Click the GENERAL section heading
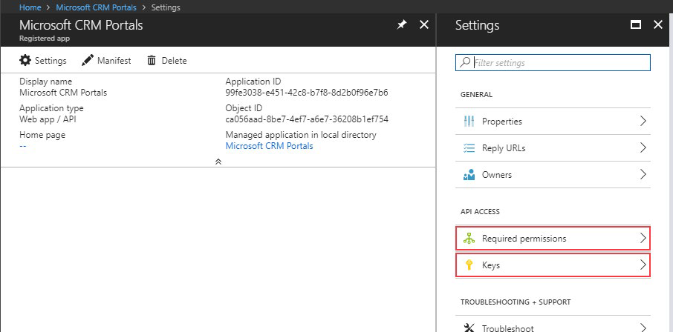 [x=476, y=95]
